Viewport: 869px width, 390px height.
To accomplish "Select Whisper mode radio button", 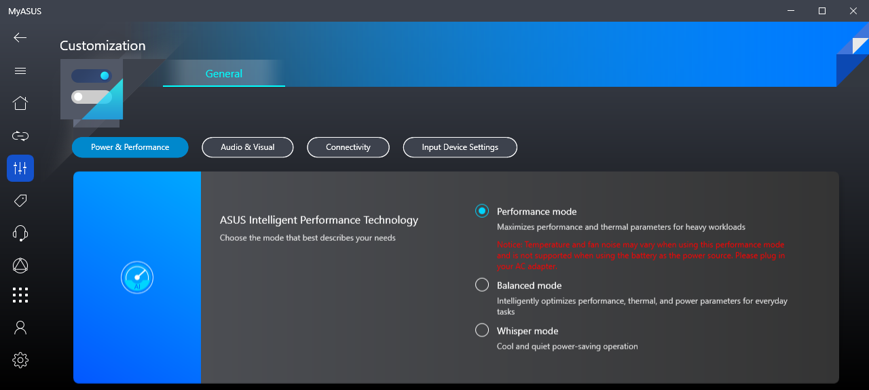I will [x=482, y=330].
